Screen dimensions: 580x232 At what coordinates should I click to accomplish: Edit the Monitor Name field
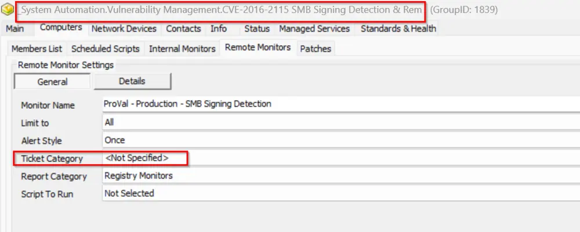(x=339, y=105)
